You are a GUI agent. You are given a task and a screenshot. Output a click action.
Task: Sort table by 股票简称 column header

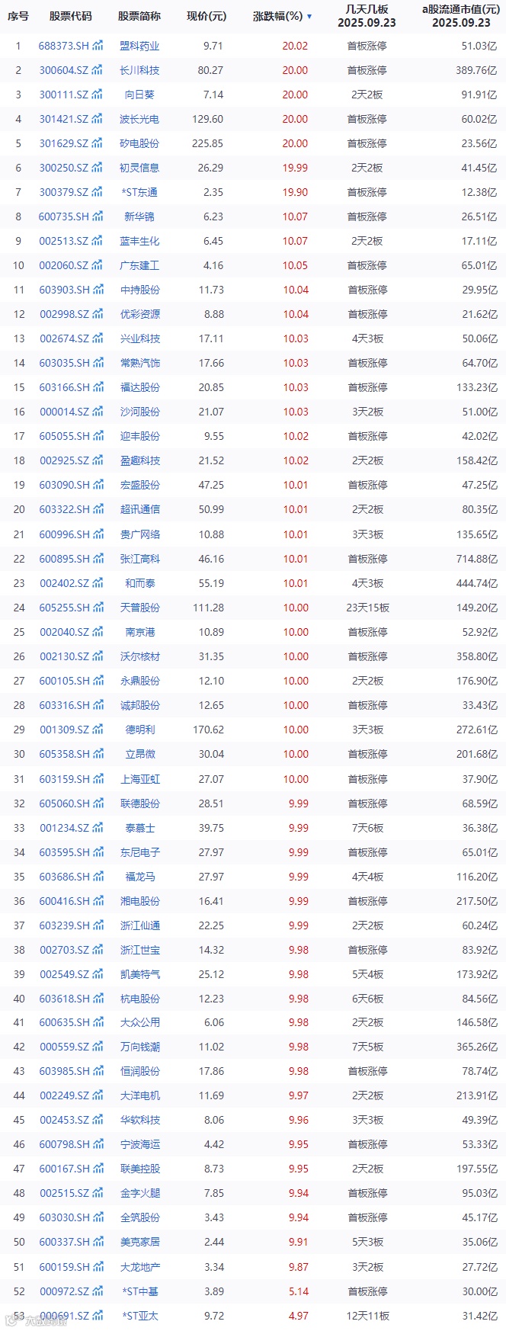[x=139, y=16]
